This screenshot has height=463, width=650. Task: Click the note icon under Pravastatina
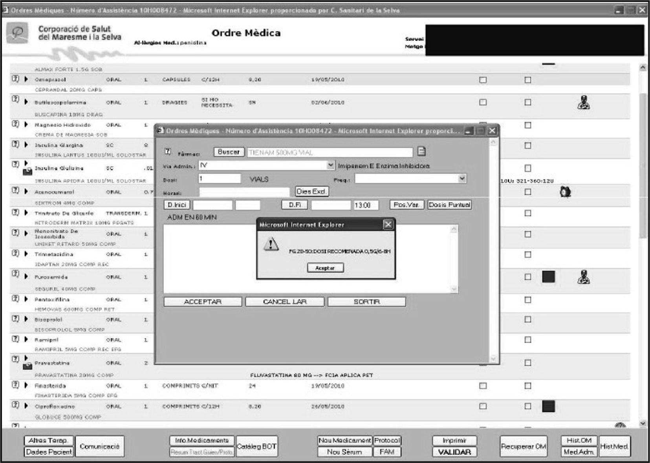pyautogui.click(x=27, y=366)
